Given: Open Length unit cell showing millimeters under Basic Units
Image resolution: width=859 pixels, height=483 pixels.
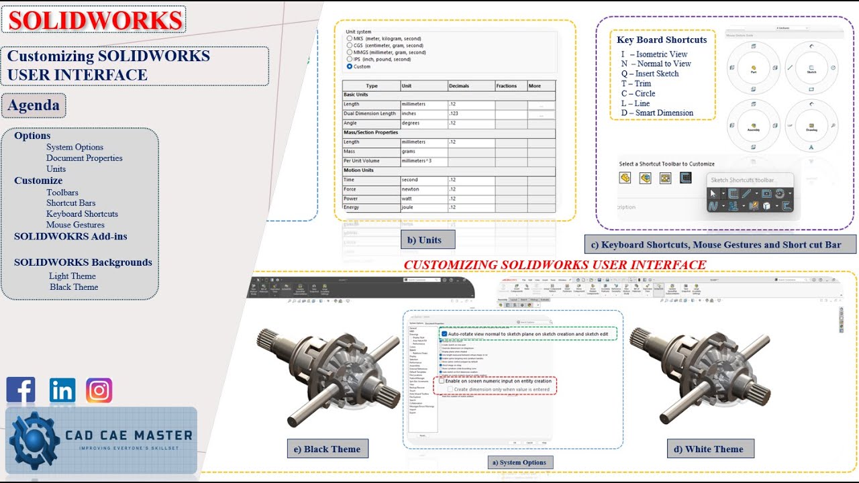Looking at the screenshot, I should [423, 104].
